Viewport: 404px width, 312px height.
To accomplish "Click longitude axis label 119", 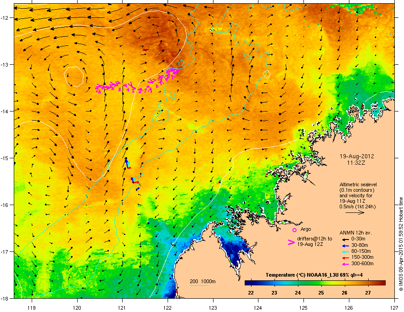I will pos(32,307).
